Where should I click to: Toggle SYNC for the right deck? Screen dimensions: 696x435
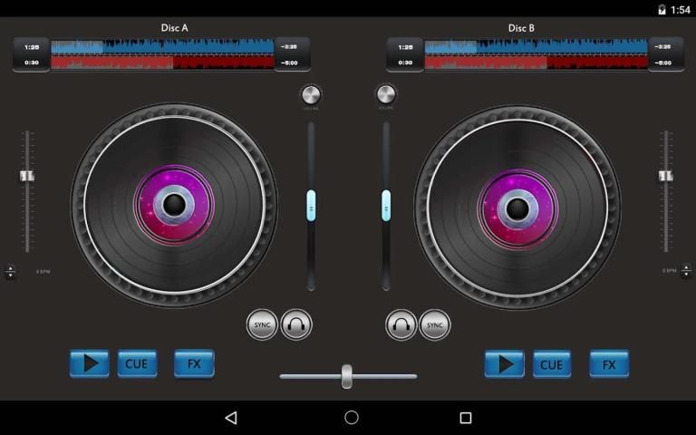(435, 324)
